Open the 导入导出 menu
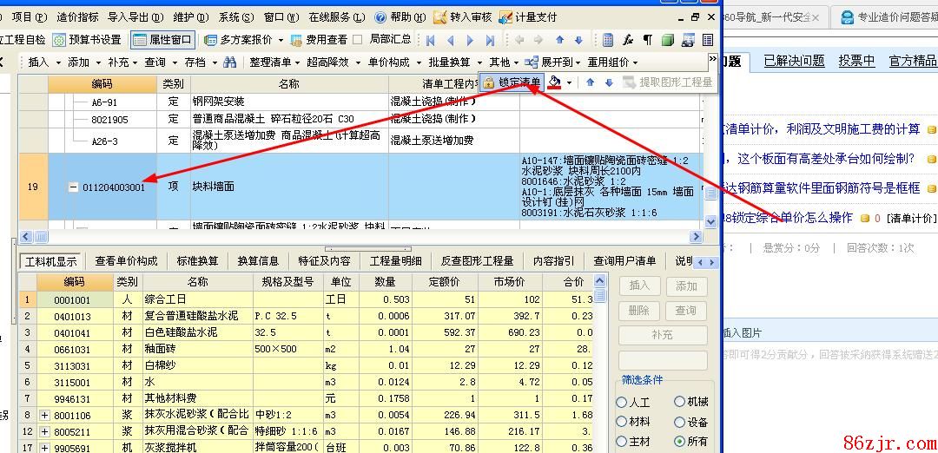Image resolution: width=938 pixels, height=453 pixels. coord(135,16)
